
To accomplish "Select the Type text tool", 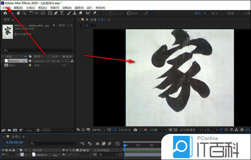I will [61, 13].
